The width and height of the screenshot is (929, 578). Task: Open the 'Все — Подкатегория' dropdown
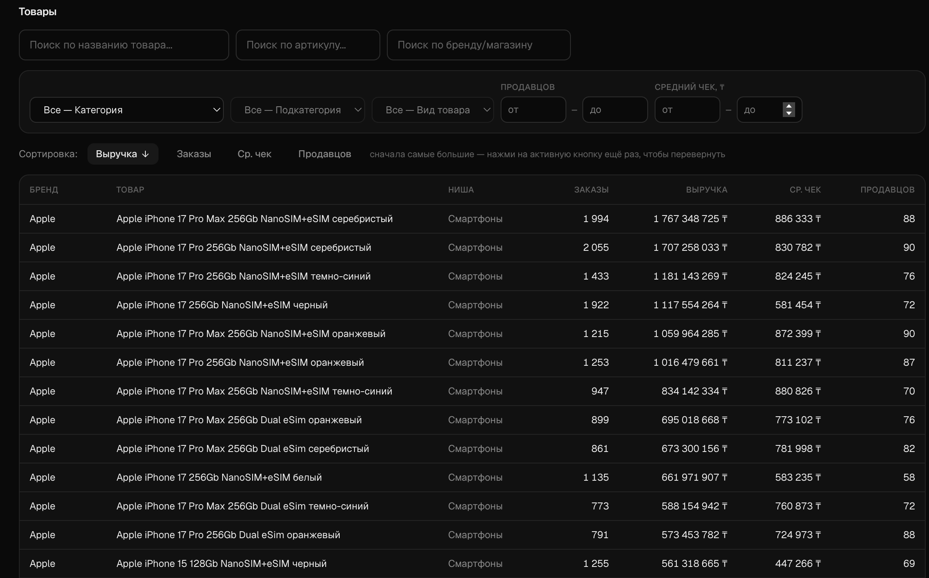click(298, 110)
